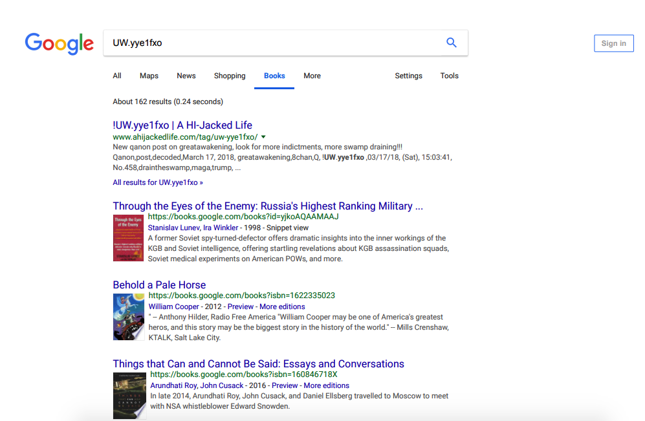
Task: Open 'Behold a Pale Horse' result title
Action: (x=159, y=285)
